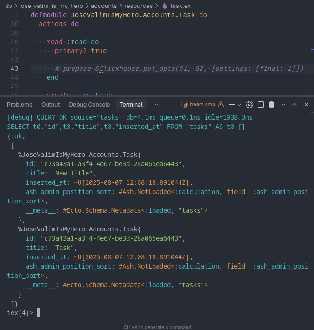314x330 pixels.
Task: Click the 'resources' breadcrumb segment
Action: tap(138, 6)
